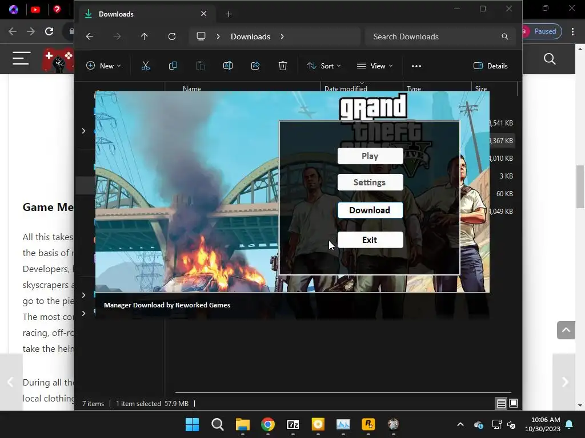Show hidden system tray icons
585x438 pixels.
(x=460, y=424)
